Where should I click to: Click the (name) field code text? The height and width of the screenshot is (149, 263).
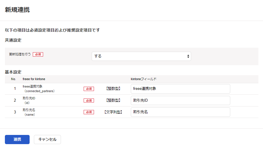pos(30,115)
